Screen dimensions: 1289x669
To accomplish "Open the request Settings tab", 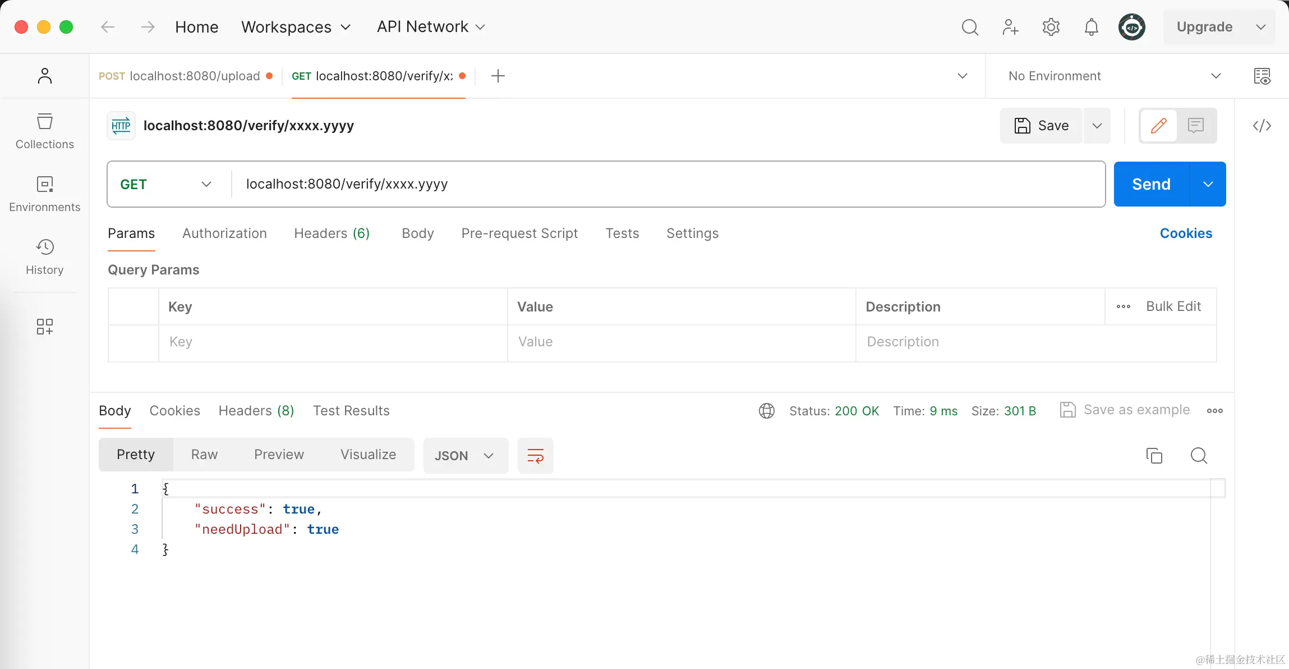I will 692,233.
